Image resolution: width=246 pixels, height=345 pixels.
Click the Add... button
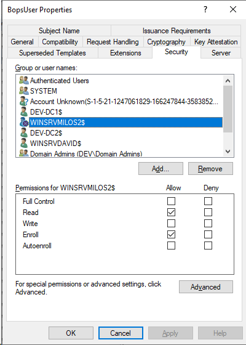161,169
